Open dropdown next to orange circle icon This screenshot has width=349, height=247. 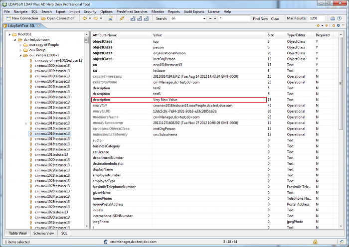coord(322,25)
